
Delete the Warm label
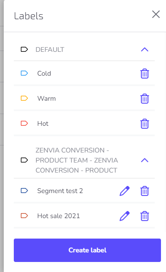point(145,99)
